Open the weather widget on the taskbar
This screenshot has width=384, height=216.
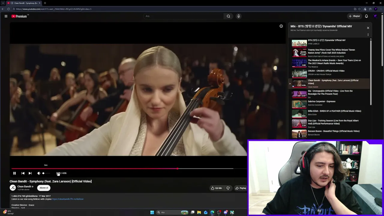coord(8,212)
